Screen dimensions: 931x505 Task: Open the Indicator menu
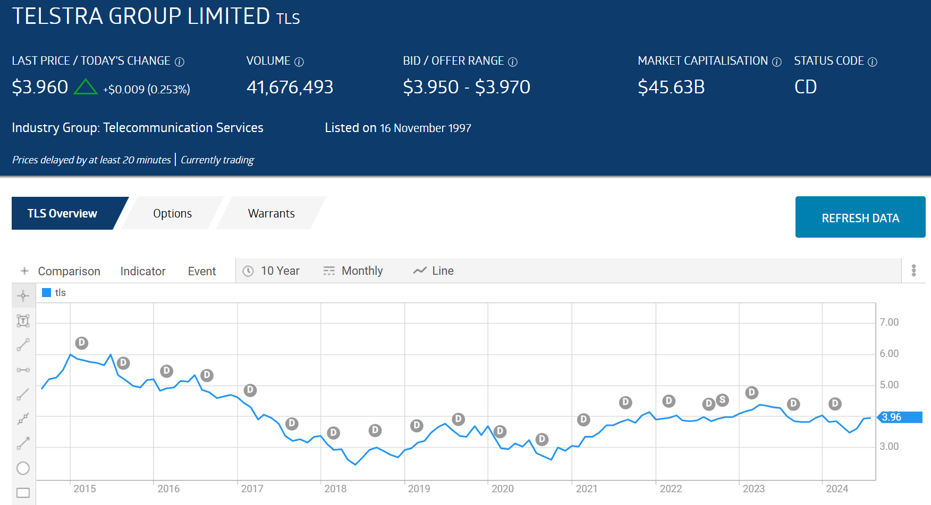tap(143, 271)
